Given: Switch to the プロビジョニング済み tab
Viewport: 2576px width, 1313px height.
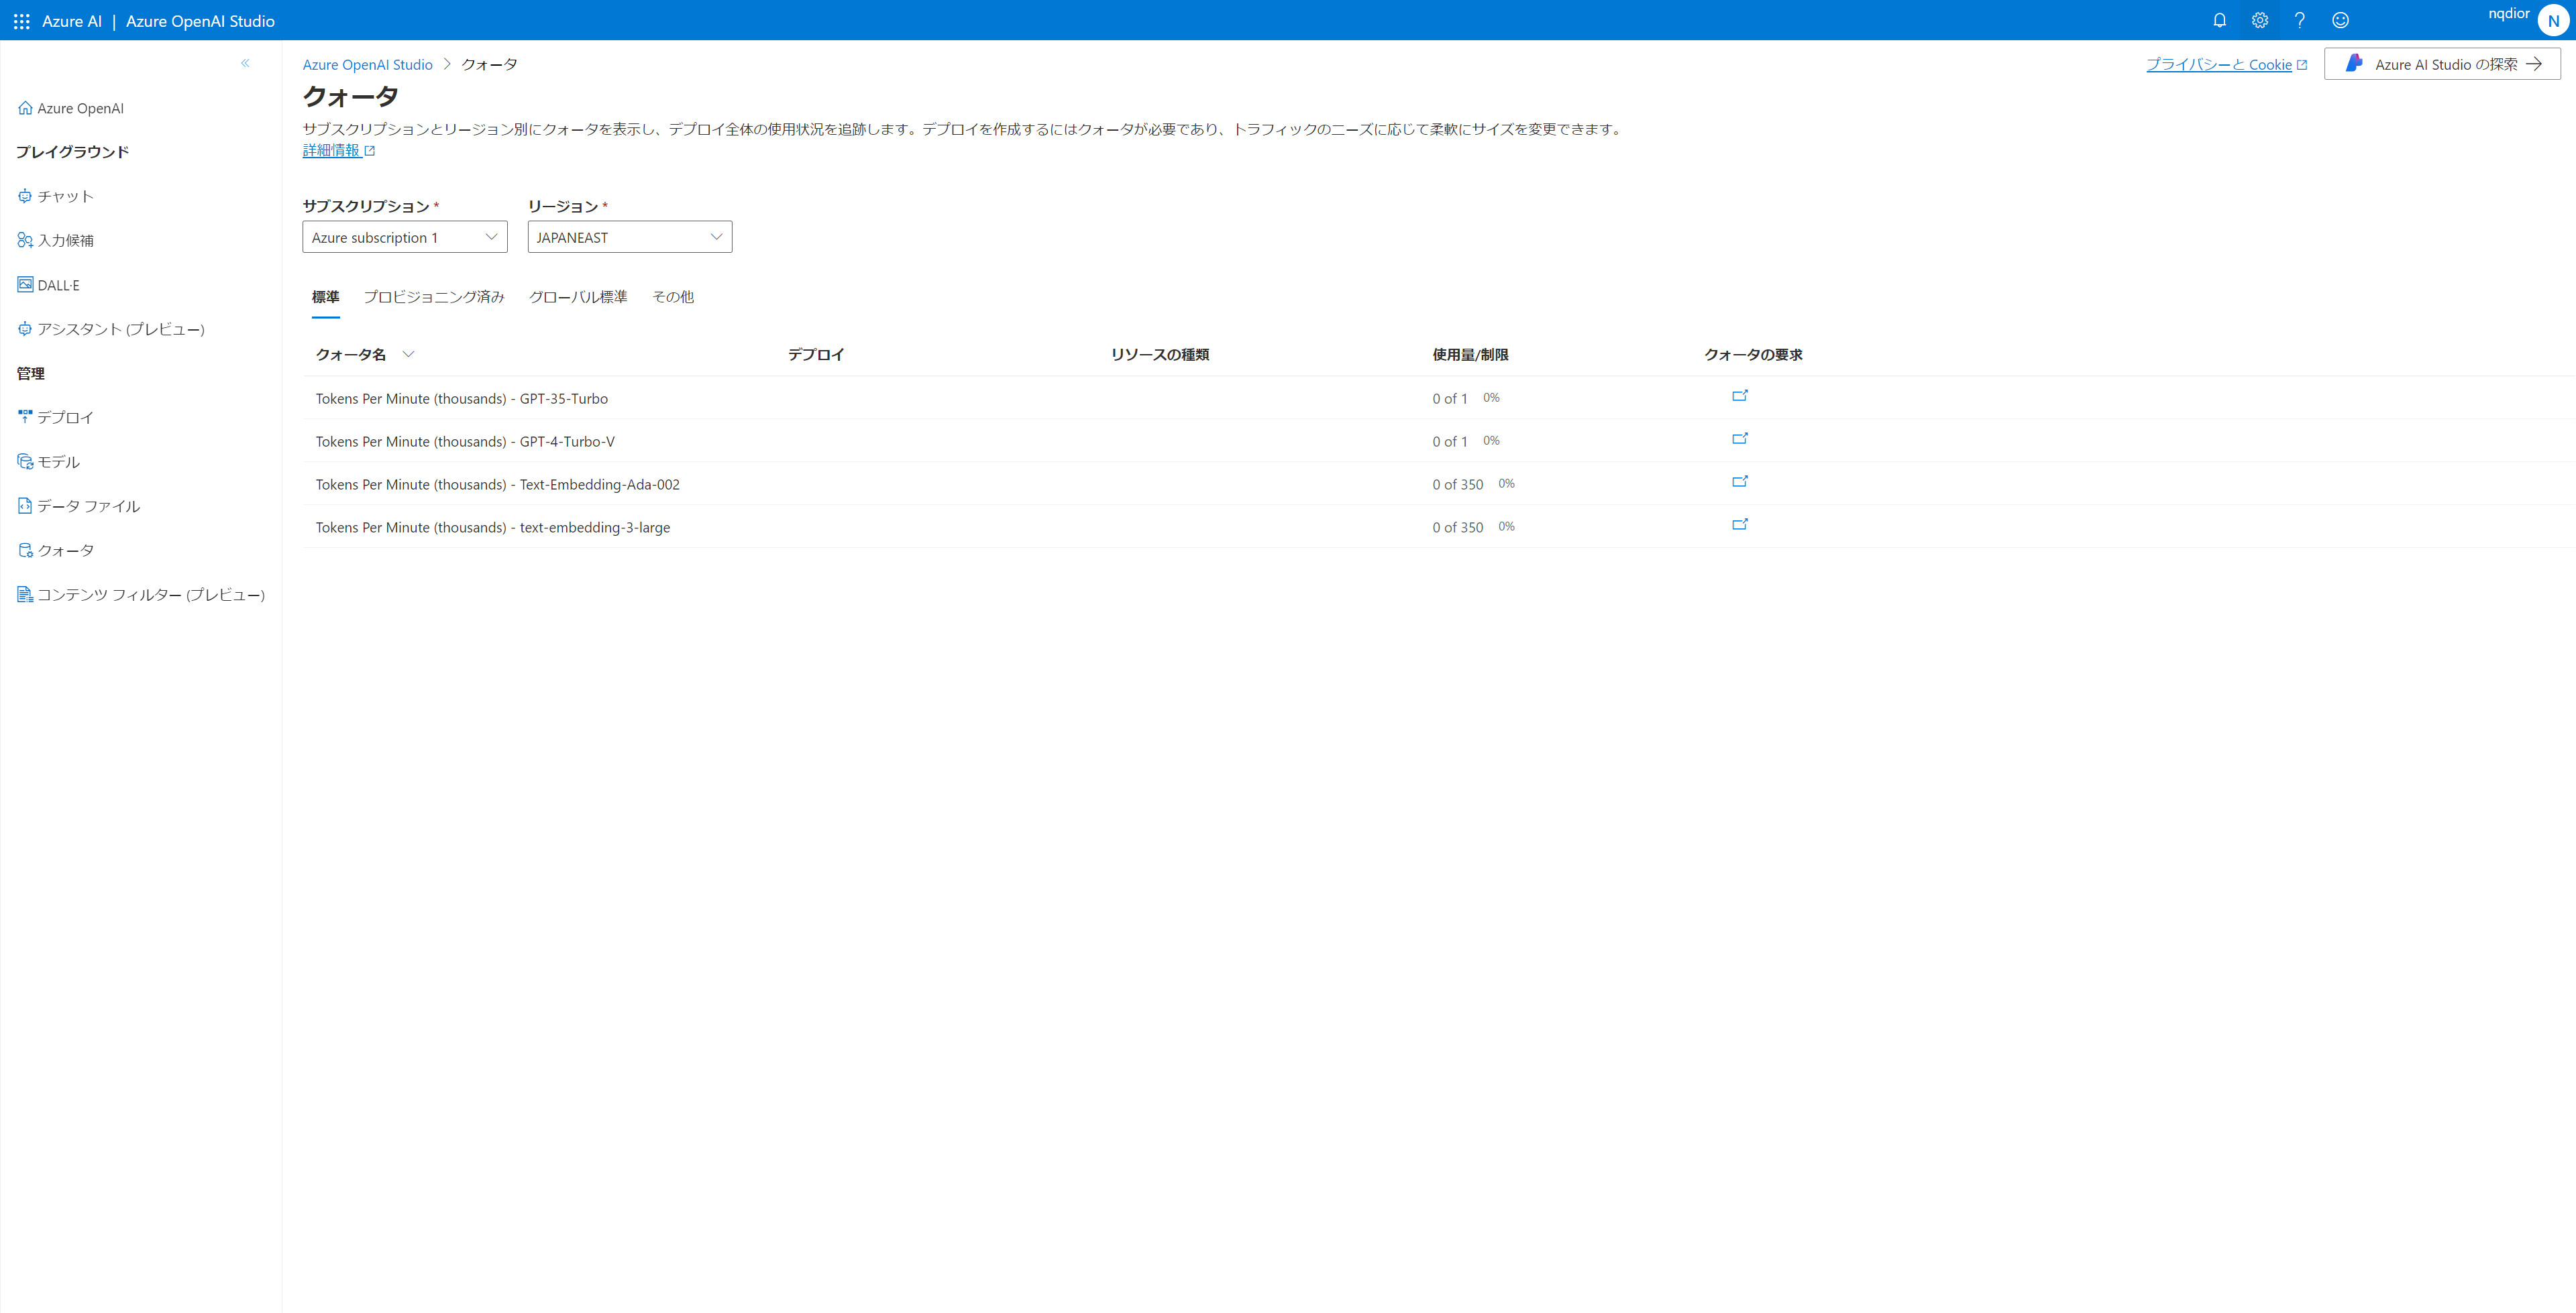Looking at the screenshot, I should tap(434, 297).
